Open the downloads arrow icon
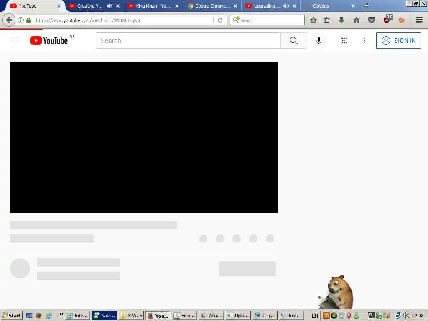The image size is (428, 321). pyautogui.click(x=341, y=20)
